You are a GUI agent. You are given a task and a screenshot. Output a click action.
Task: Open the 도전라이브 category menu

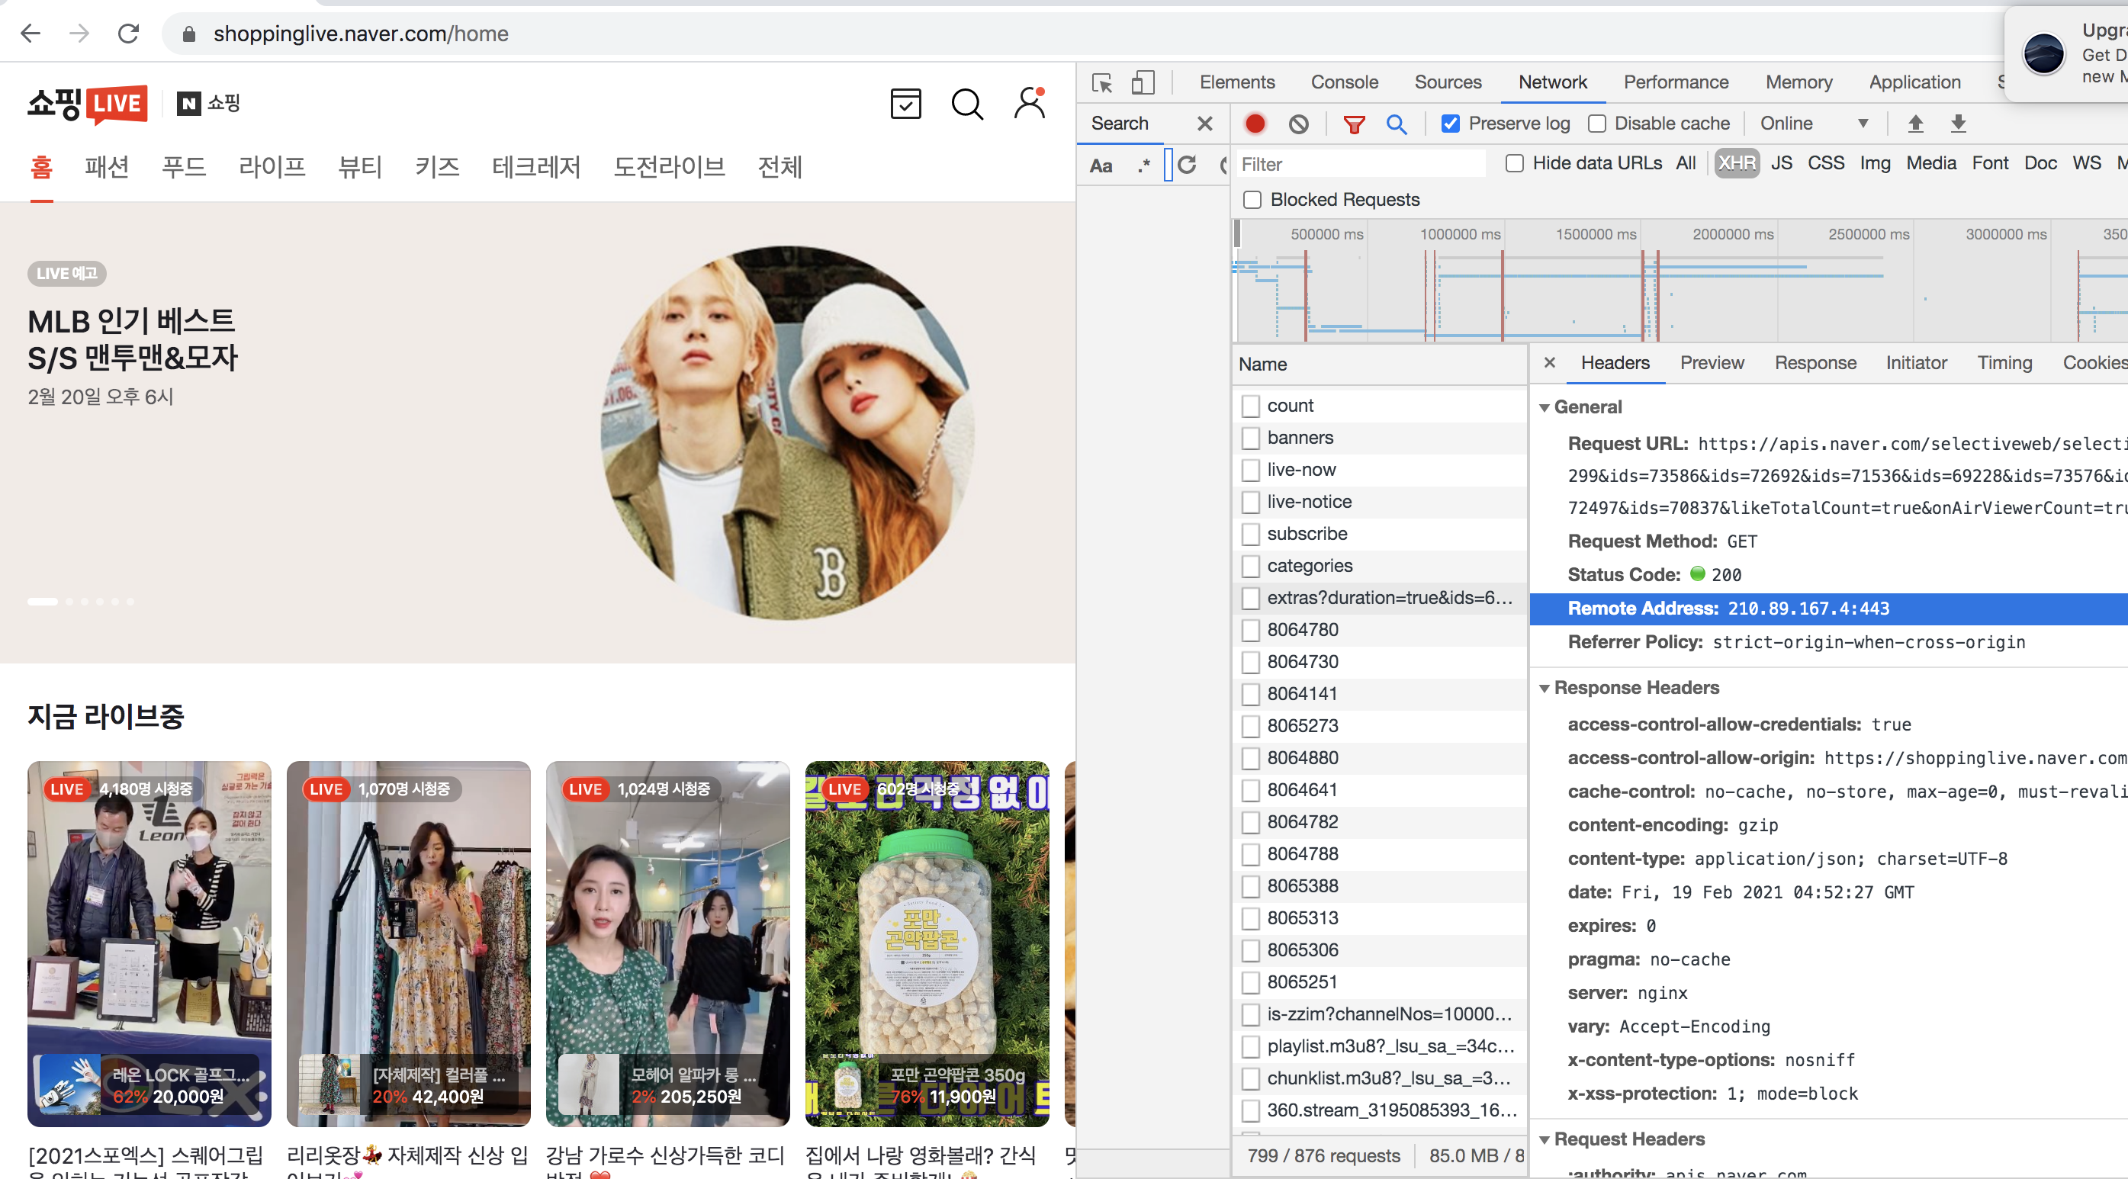[669, 168]
